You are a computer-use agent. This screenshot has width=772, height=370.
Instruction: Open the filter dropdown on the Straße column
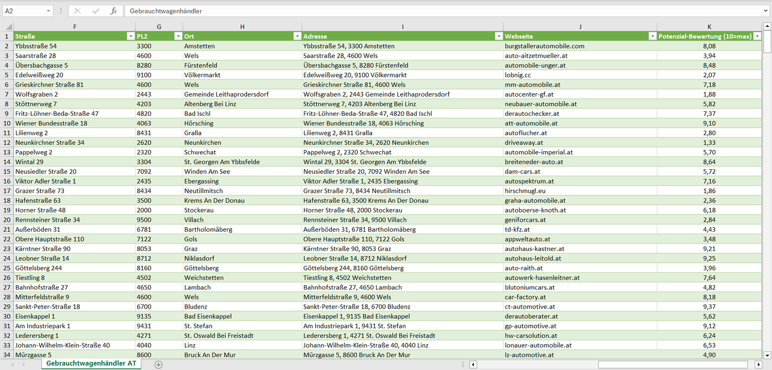point(131,36)
